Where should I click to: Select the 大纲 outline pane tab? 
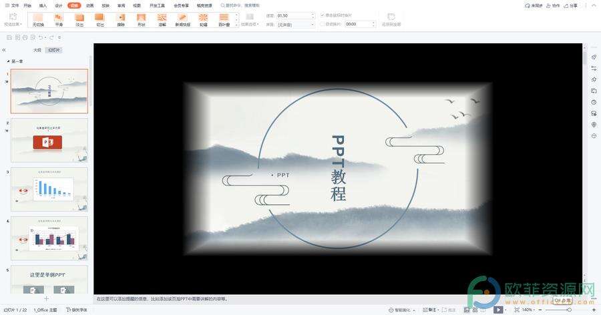click(x=37, y=50)
